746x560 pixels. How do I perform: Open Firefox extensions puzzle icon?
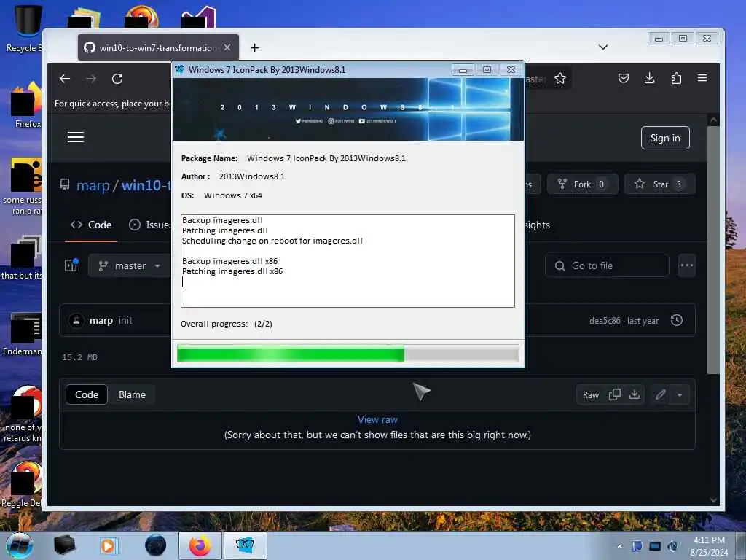(x=676, y=78)
